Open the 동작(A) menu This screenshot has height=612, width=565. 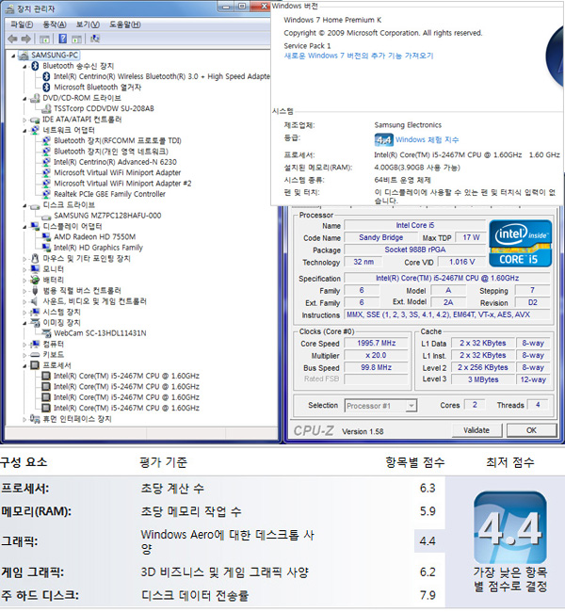(55, 24)
